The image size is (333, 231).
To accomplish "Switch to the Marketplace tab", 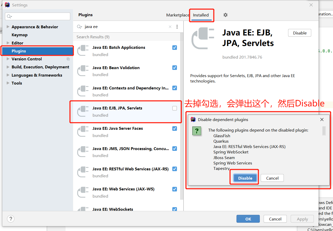I will [x=178, y=15].
